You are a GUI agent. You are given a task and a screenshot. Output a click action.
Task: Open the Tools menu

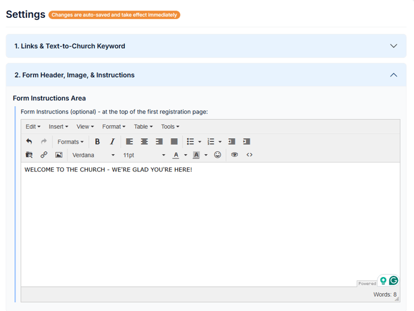click(170, 126)
